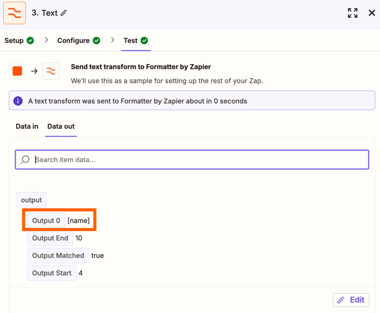The height and width of the screenshot is (313, 380).
Task: Click the small Formatter icon after the arrow
Action: pyautogui.click(x=51, y=71)
